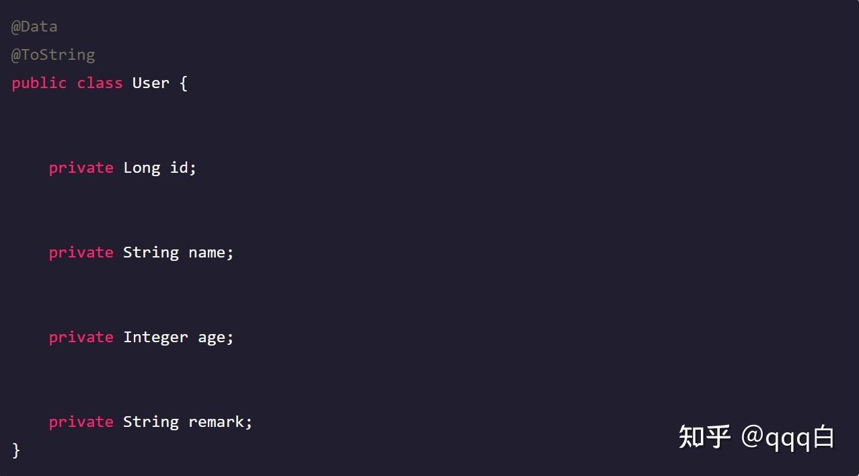859x476 pixels.
Task: Place cursor on the public keyword
Action: (x=39, y=83)
